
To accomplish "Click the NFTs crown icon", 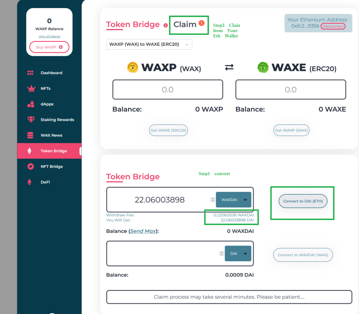I will coord(31,88).
